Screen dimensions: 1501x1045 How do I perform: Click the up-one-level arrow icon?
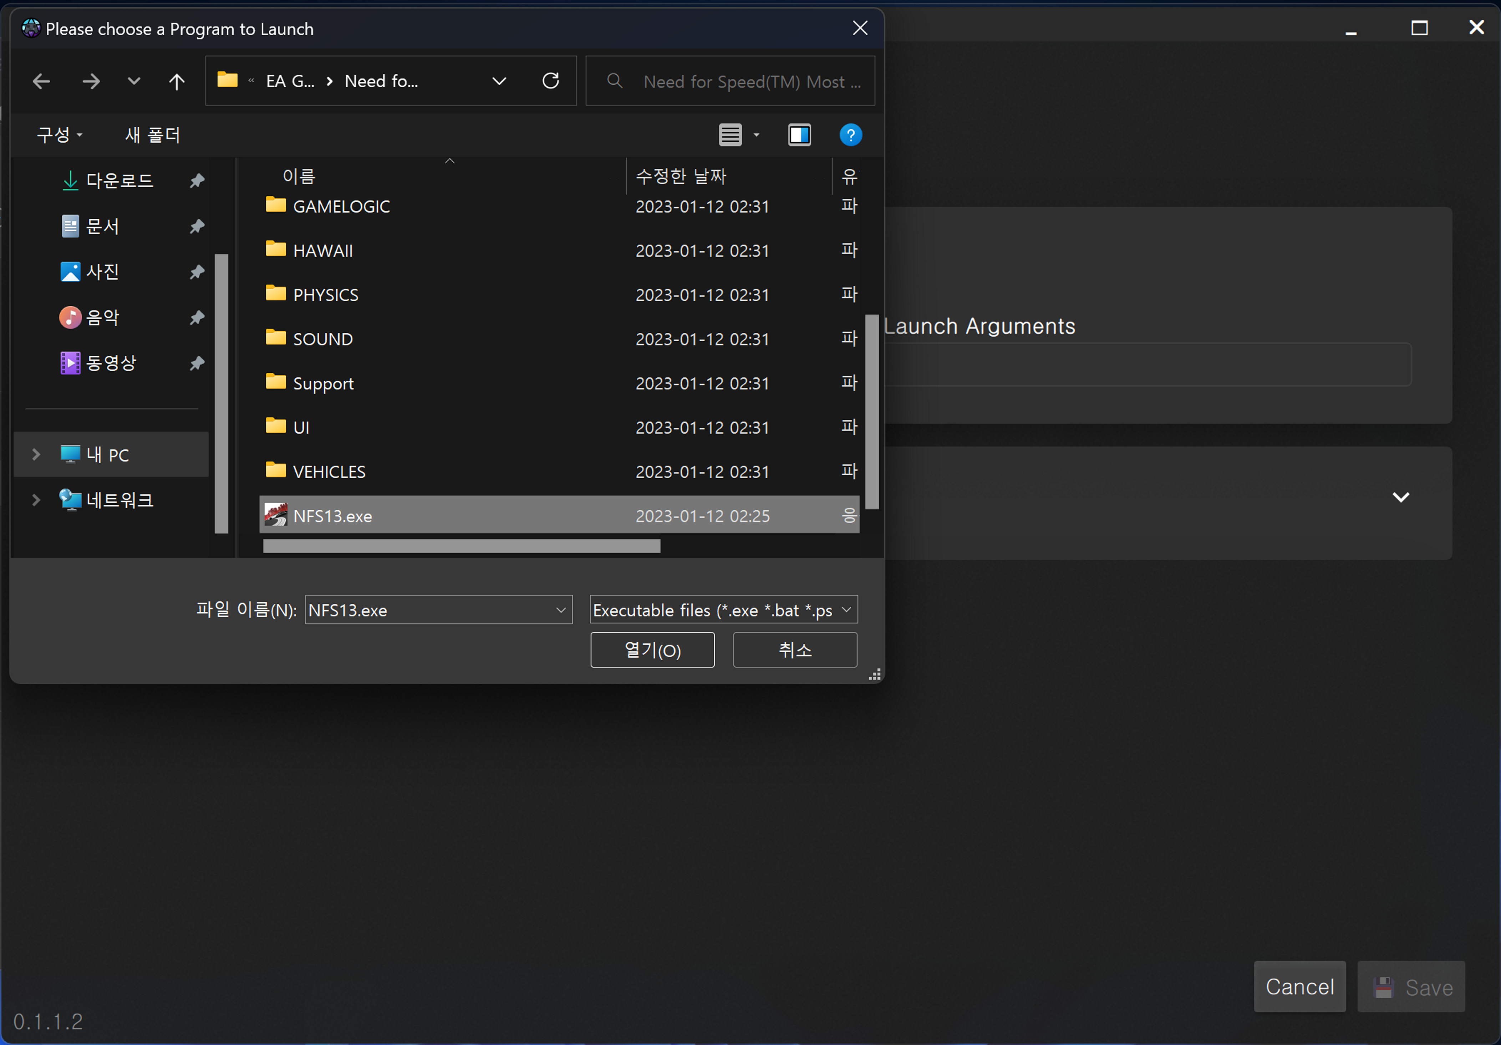pyautogui.click(x=177, y=81)
